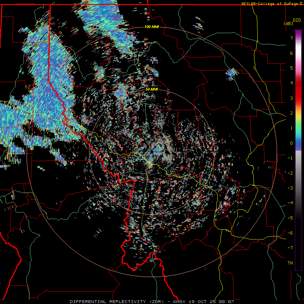This screenshot has height=304, width=304.
Task: Click the 5 value on color scale
Action: click(292, 68)
